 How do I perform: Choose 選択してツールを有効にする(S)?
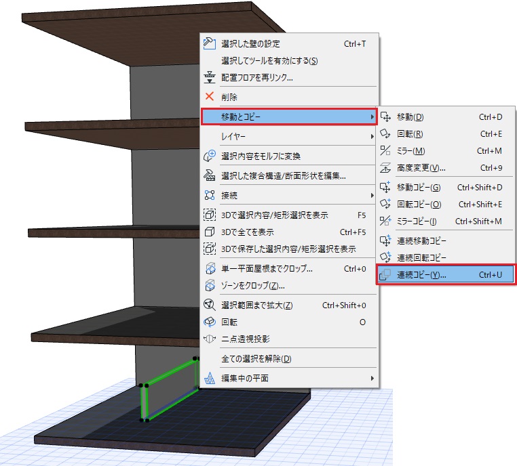click(x=289, y=60)
